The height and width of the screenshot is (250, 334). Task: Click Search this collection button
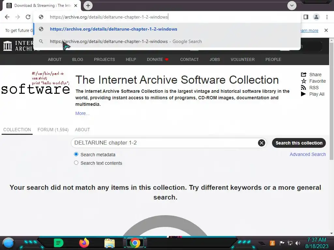click(299, 143)
